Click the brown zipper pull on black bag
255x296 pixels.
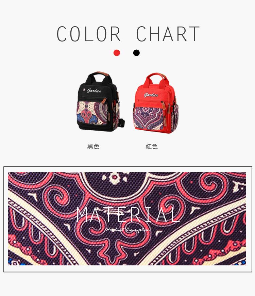pos(103,101)
